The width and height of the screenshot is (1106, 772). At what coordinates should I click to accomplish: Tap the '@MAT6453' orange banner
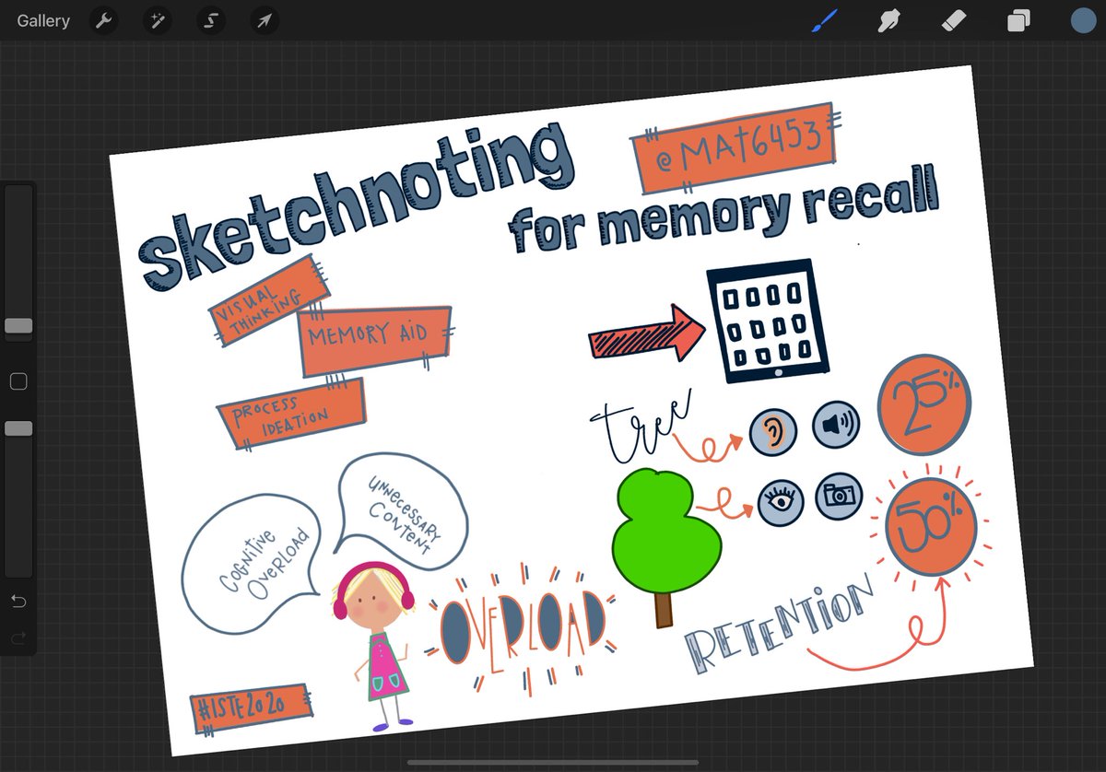click(x=735, y=146)
